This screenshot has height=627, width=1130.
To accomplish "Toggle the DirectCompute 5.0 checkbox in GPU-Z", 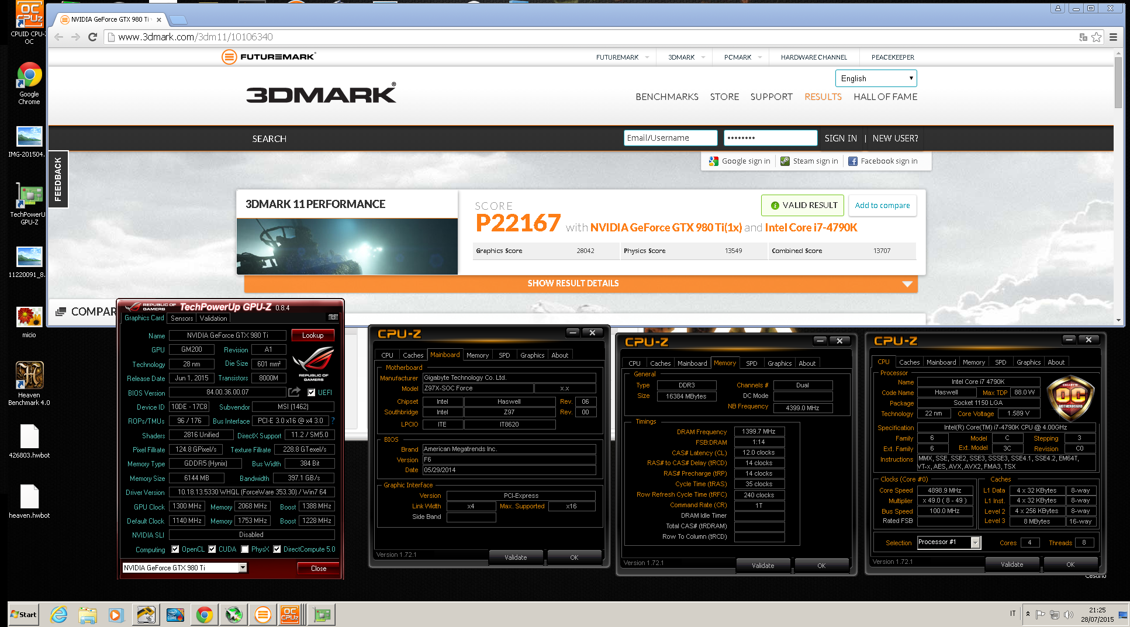I will pos(277,549).
